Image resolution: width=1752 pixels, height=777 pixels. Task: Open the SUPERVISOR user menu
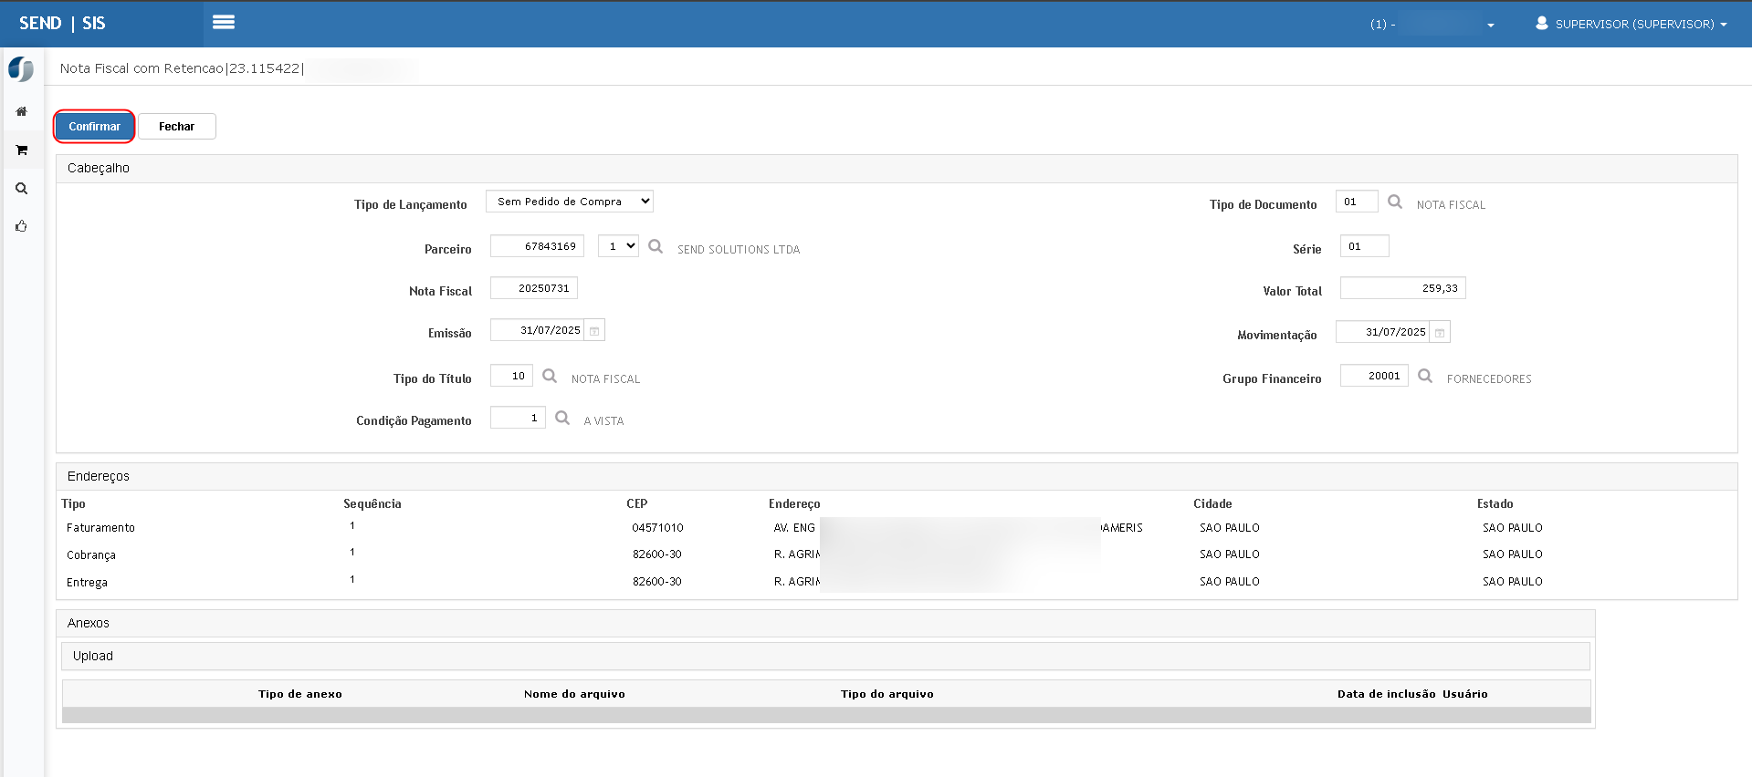[x=1631, y=24]
